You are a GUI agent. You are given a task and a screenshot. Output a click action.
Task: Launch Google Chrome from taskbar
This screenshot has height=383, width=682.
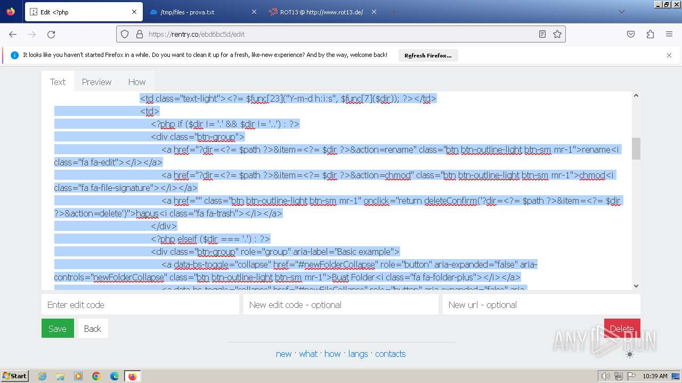[x=96, y=376]
